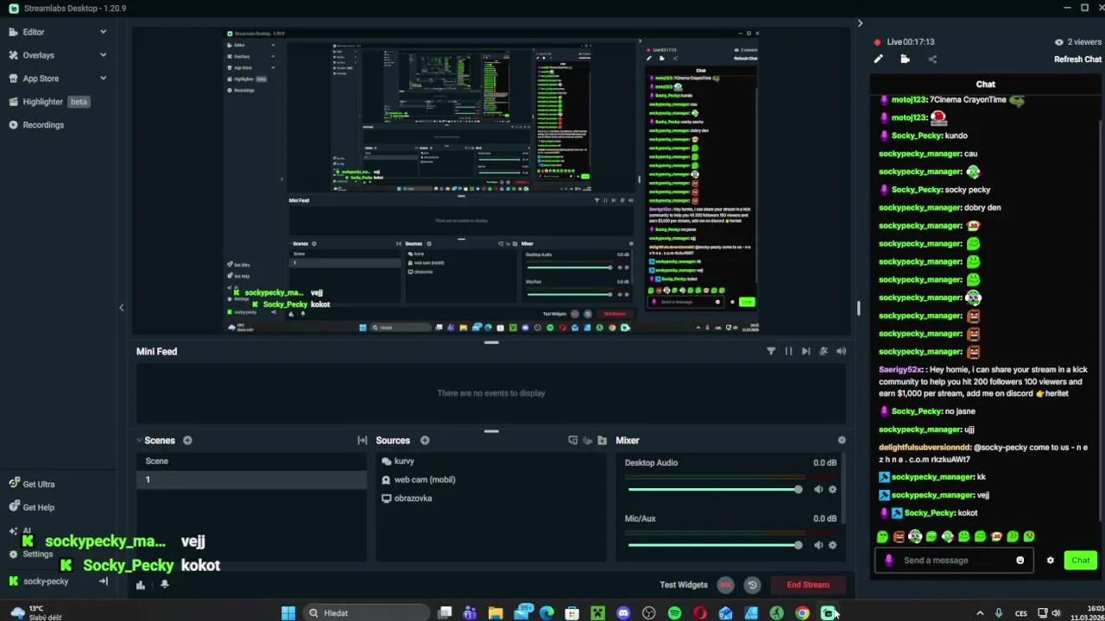
Task: Open the Highlighter beta page
Action: (x=48, y=102)
